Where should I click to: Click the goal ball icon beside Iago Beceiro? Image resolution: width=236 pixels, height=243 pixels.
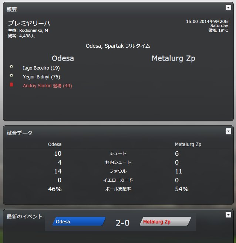coord(11,67)
